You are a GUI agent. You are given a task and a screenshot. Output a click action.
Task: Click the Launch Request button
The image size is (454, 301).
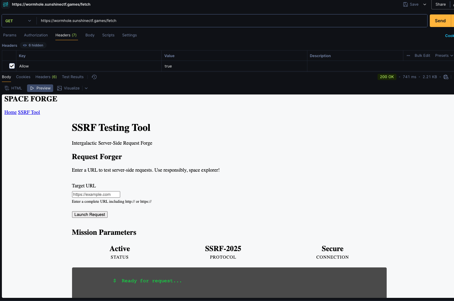point(90,215)
